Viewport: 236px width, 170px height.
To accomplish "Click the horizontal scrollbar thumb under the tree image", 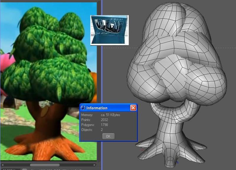I will pyautogui.click(x=45, y=165).
